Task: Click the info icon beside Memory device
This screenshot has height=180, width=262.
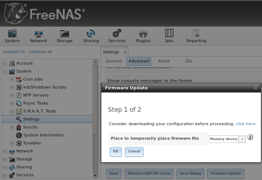Action: click(x=250, y=137)
